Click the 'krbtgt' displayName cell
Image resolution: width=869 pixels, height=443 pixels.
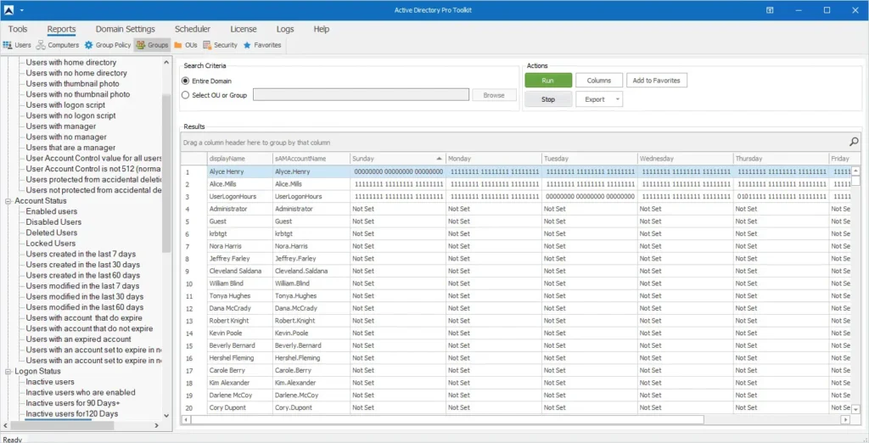coord(240,234)
